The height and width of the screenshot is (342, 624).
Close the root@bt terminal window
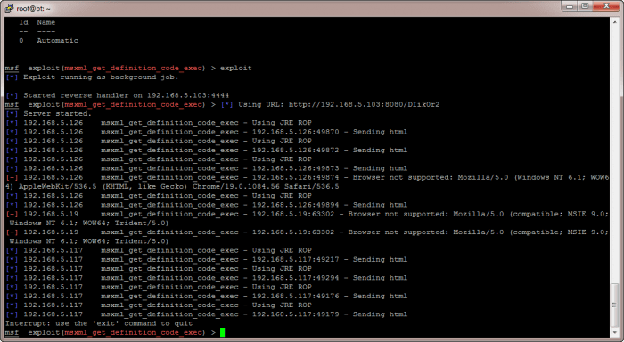(x=606, y=5)
